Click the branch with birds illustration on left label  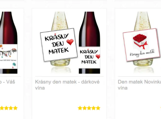8,52
